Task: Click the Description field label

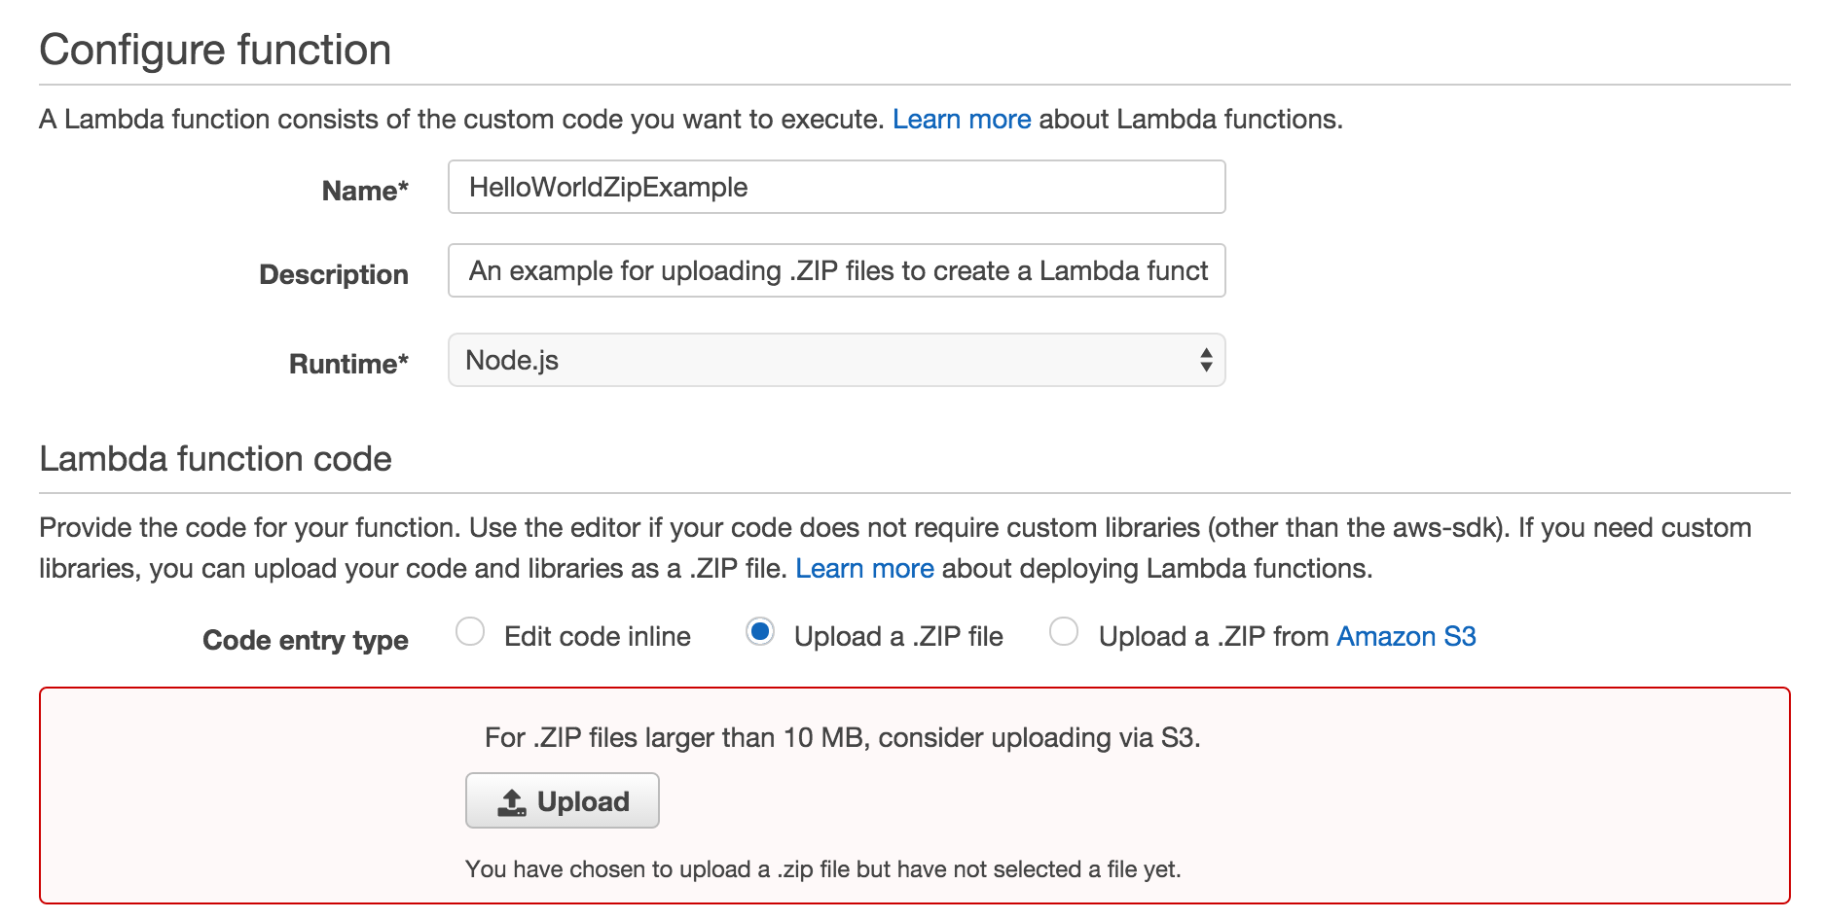Action: click(x=334, y=275)
